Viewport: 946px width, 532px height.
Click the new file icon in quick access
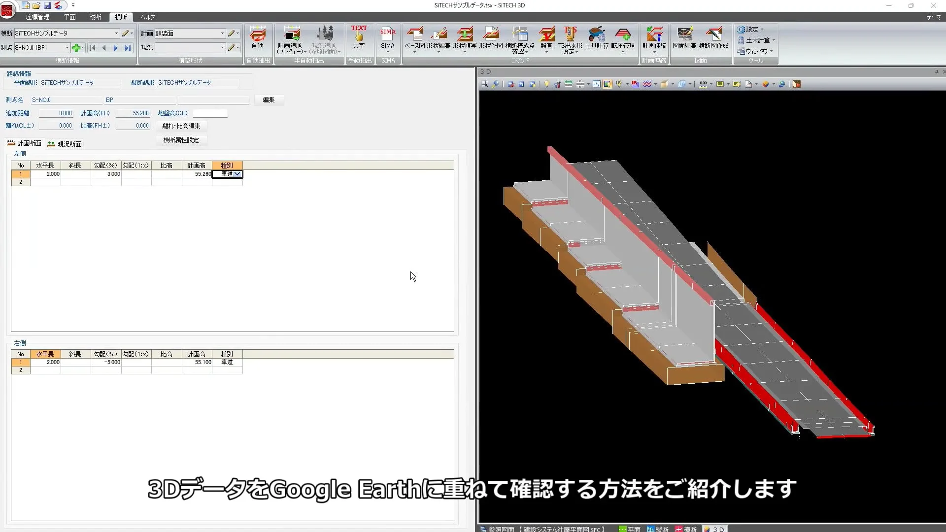[x=26, y=5]
